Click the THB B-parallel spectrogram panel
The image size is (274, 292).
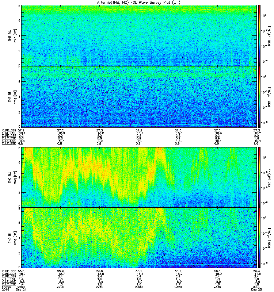click(x=139, y=97)
